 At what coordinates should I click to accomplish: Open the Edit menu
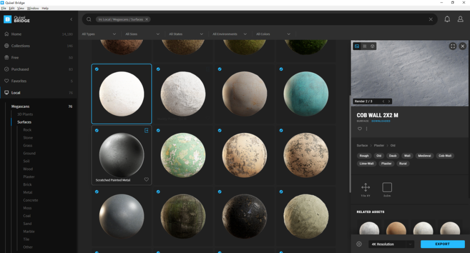(x=12, y=8)
